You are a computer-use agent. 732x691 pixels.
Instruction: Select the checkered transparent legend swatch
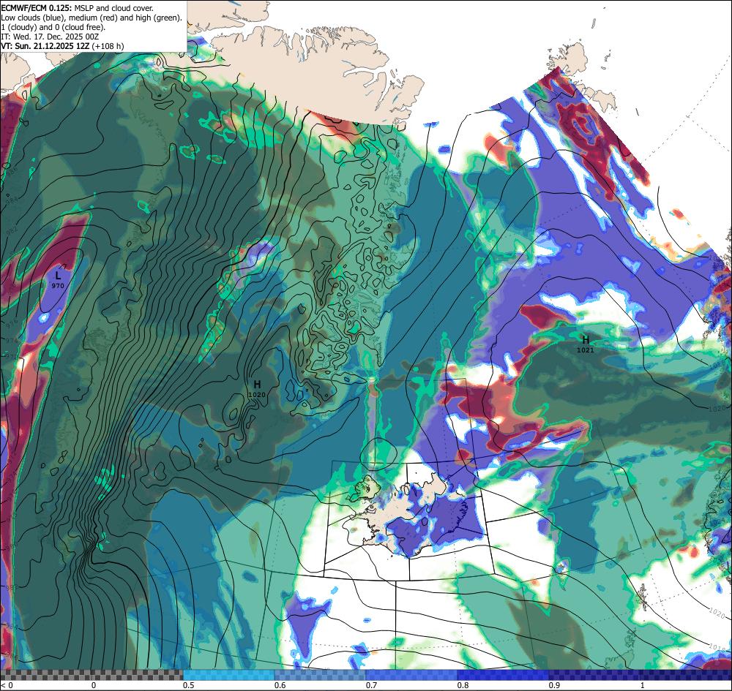pyautogui.click(x=91, y=675)
